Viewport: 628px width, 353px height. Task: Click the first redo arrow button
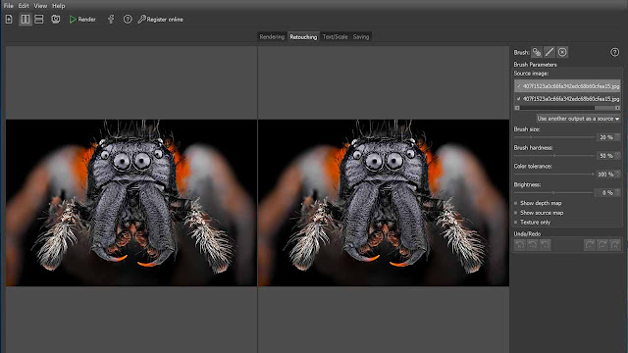590,245
